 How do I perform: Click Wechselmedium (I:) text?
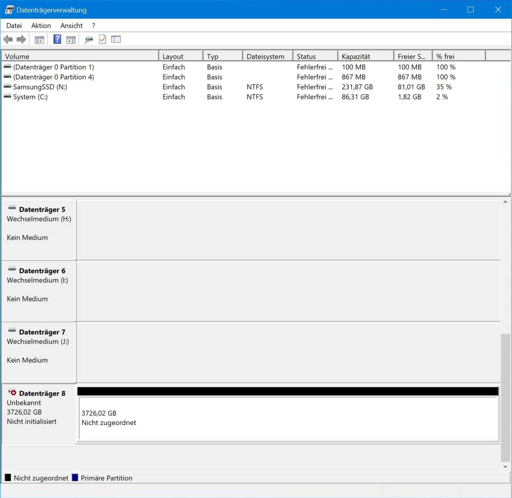pyautogui.click(x=37, y=280)
